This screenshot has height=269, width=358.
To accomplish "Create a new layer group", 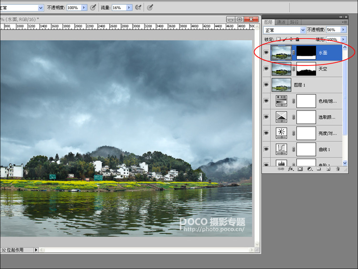I will coord(319,169).
